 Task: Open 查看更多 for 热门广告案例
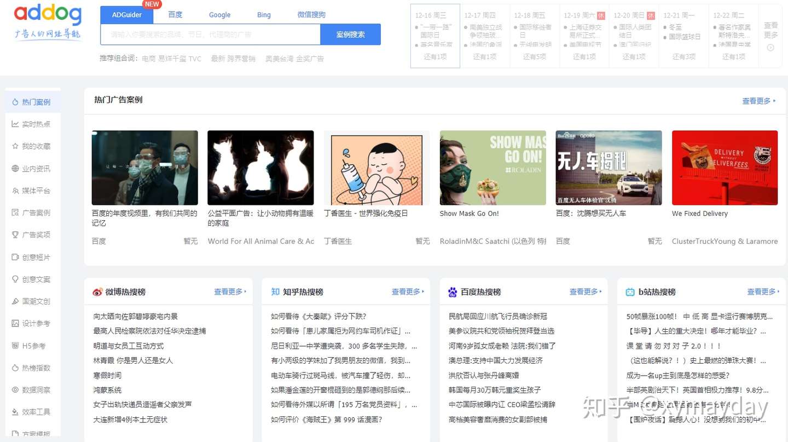click(759, 101)
